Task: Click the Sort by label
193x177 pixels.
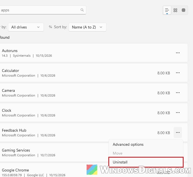Action: pyautogui.click(x=60, y=27)
